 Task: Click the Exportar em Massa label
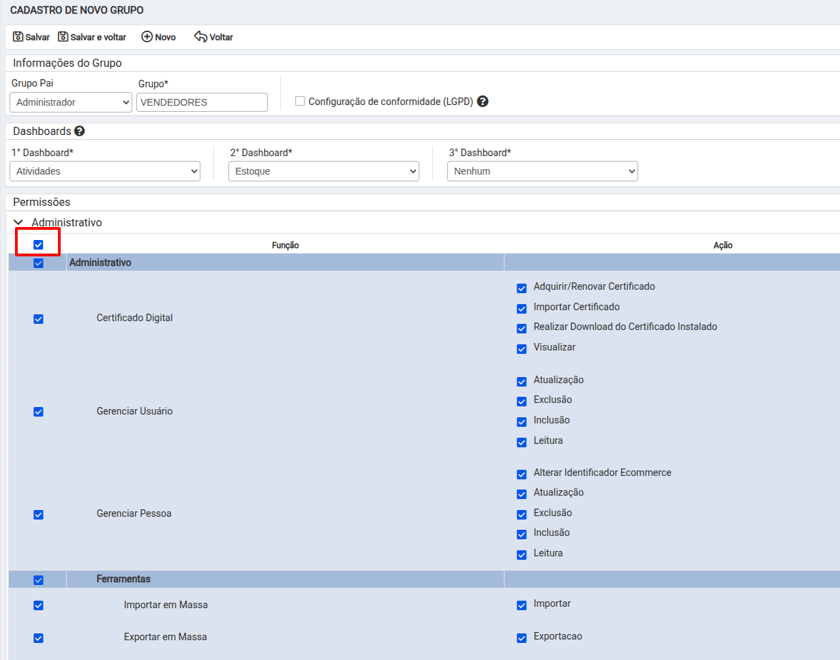click(166, 637)
